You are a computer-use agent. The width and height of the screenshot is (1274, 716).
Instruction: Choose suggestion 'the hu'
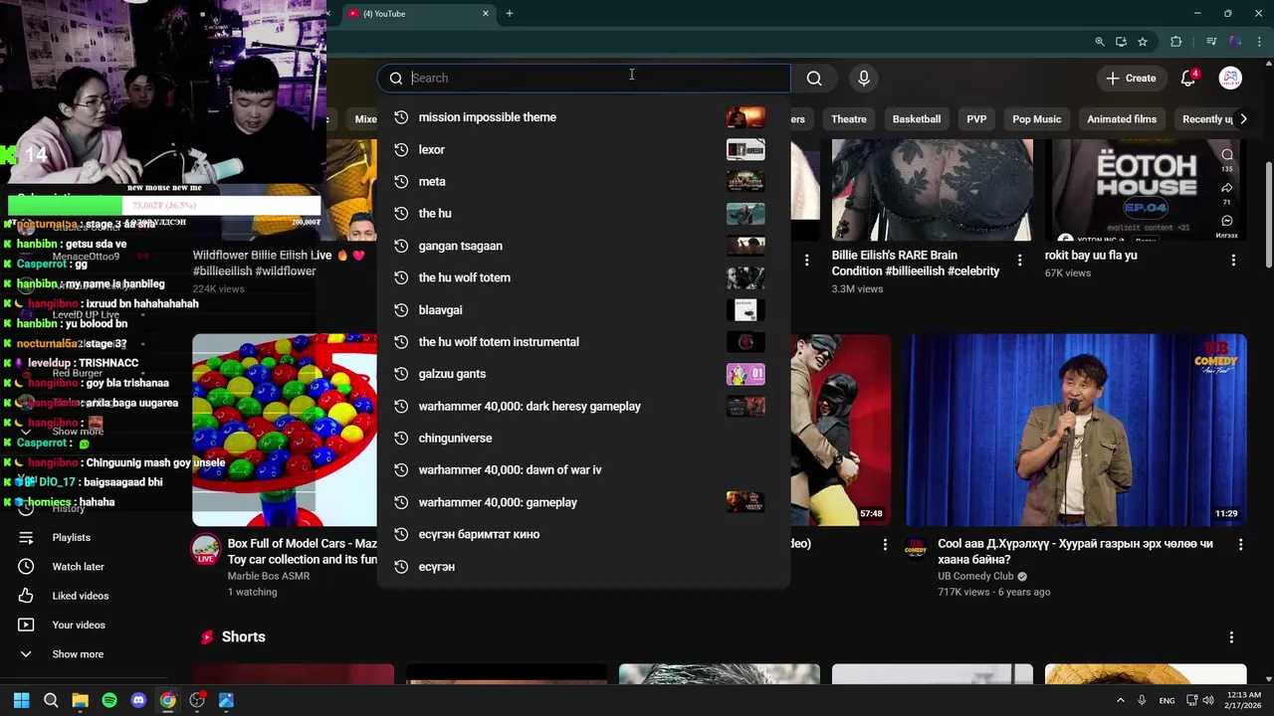[583, 214]
